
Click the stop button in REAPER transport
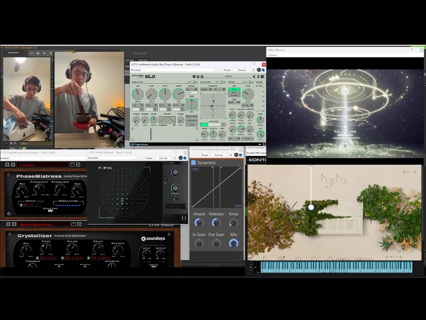tap(38, 53)
